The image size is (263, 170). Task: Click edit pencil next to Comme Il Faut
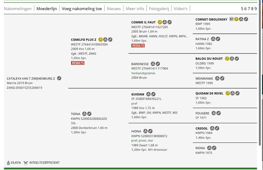(x=170, y=22)
